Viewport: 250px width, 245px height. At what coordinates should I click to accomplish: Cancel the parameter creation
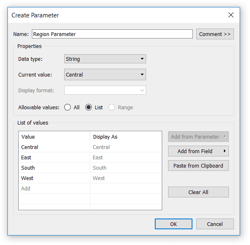tap(215, 224)
